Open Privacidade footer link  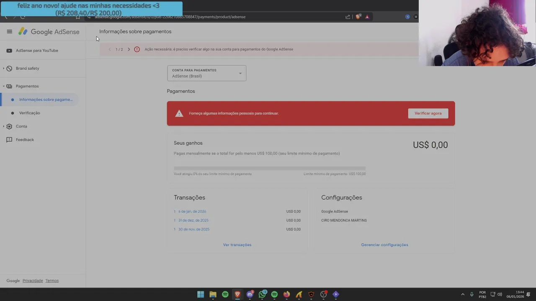[x=33, y=281]
